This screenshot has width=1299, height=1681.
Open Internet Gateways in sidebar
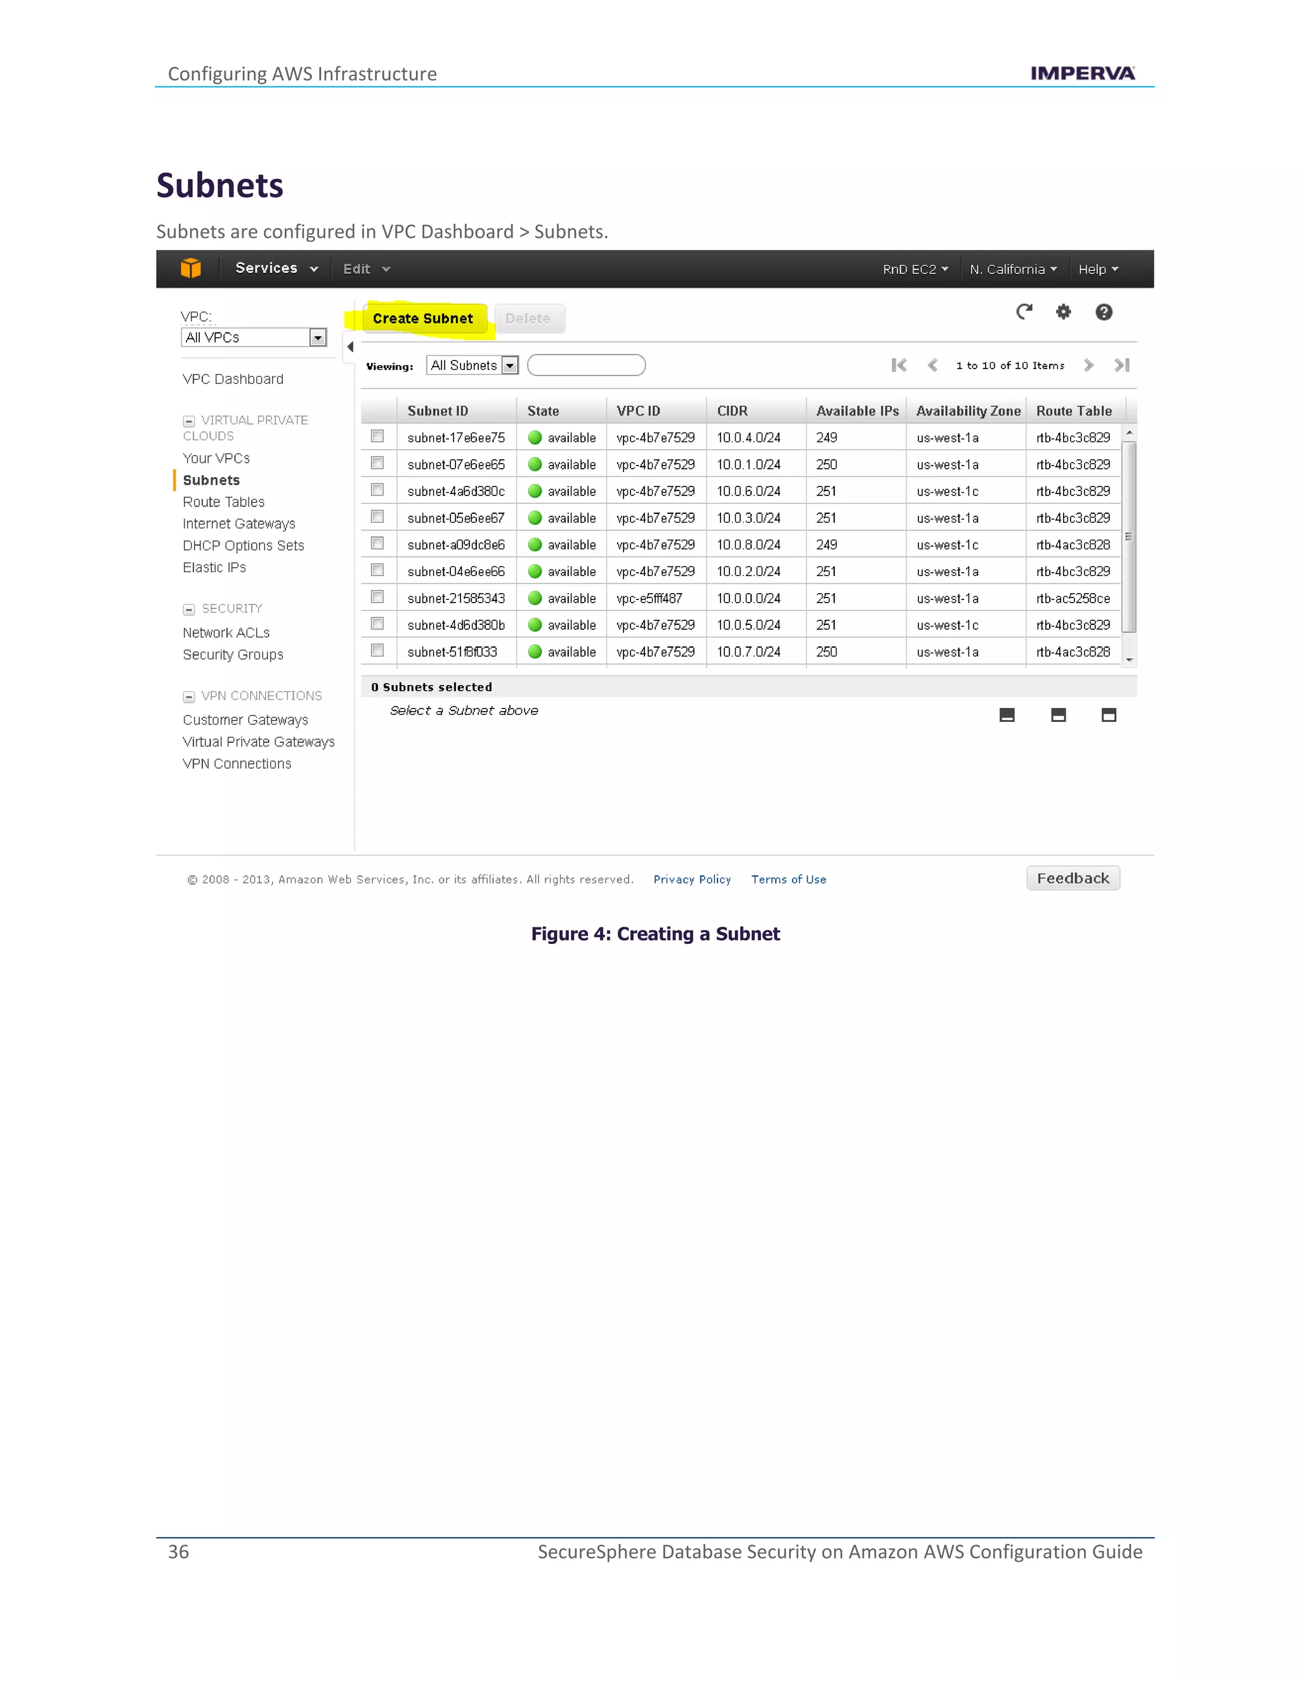239,524
